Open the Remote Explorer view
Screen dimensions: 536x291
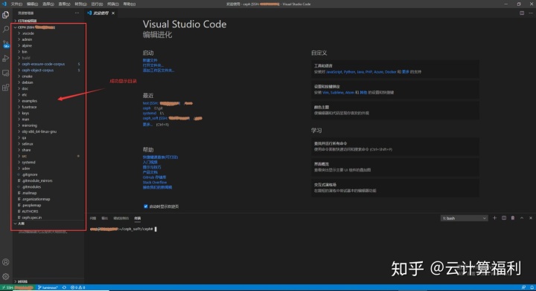coord(6,73)
